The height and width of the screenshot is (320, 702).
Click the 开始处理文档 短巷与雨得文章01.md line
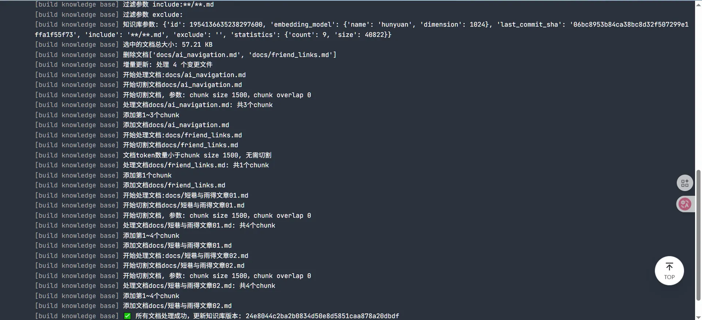pyautogui.click(x=141, y=195)
